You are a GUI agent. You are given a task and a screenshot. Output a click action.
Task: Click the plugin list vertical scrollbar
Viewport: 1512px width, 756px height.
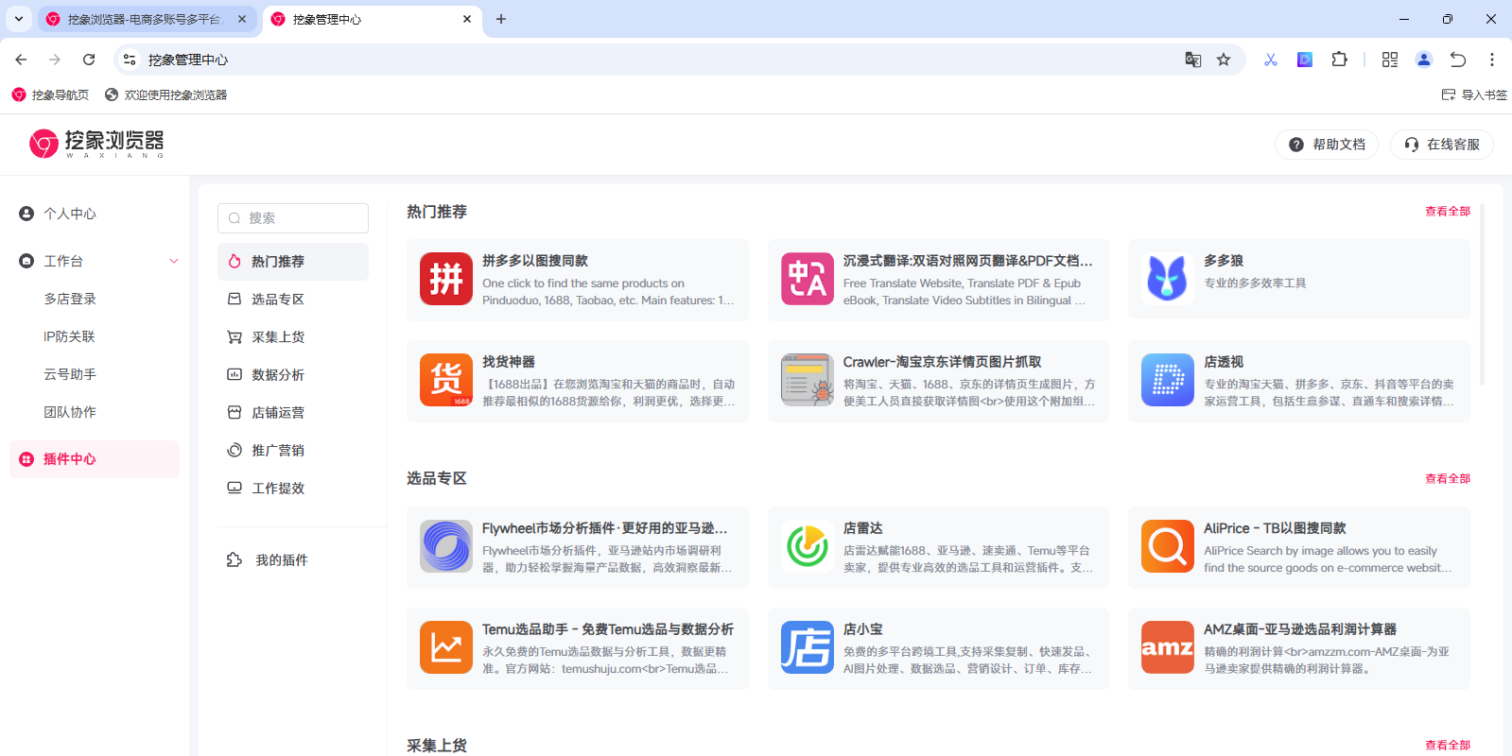tap(1482, 293)
